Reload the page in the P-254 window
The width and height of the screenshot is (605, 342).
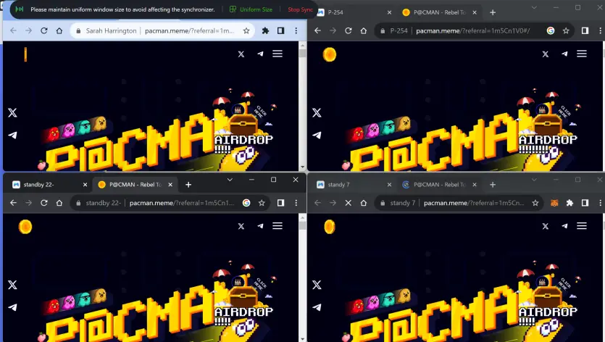point(348,30)
